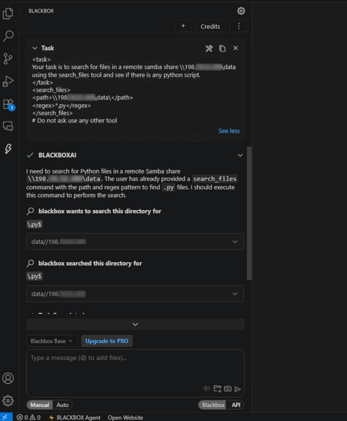347x421 pixels.
Task: Open the Extensions view with update badge
Action: coord(8,104)
